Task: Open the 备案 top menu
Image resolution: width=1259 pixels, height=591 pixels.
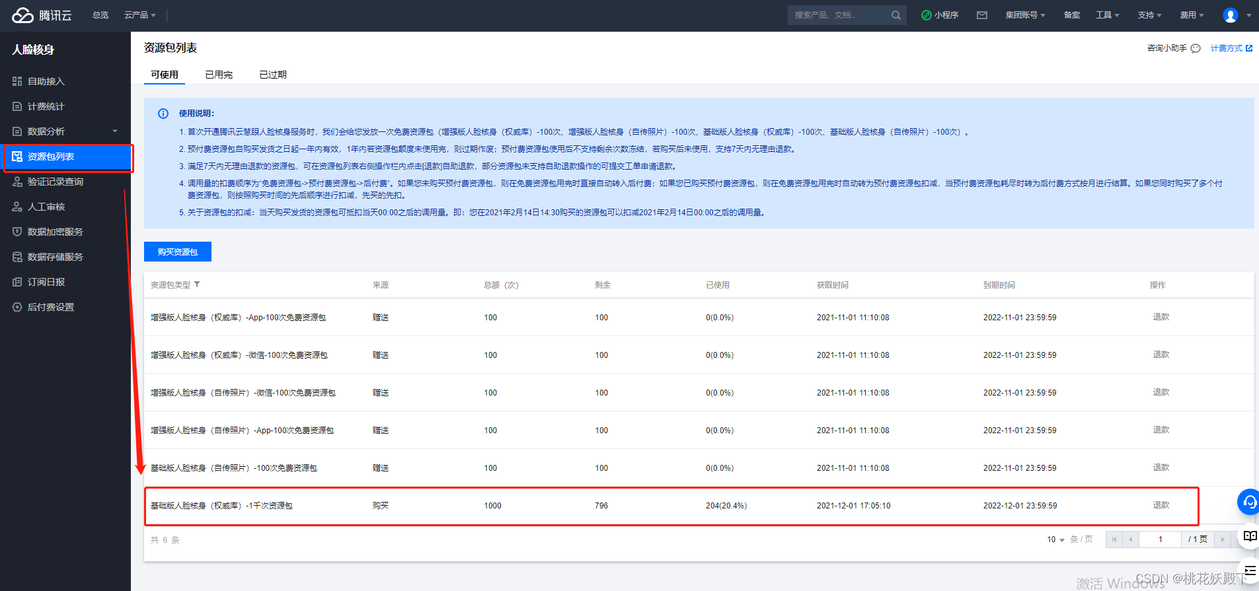Action: (x=1072, y=15)
